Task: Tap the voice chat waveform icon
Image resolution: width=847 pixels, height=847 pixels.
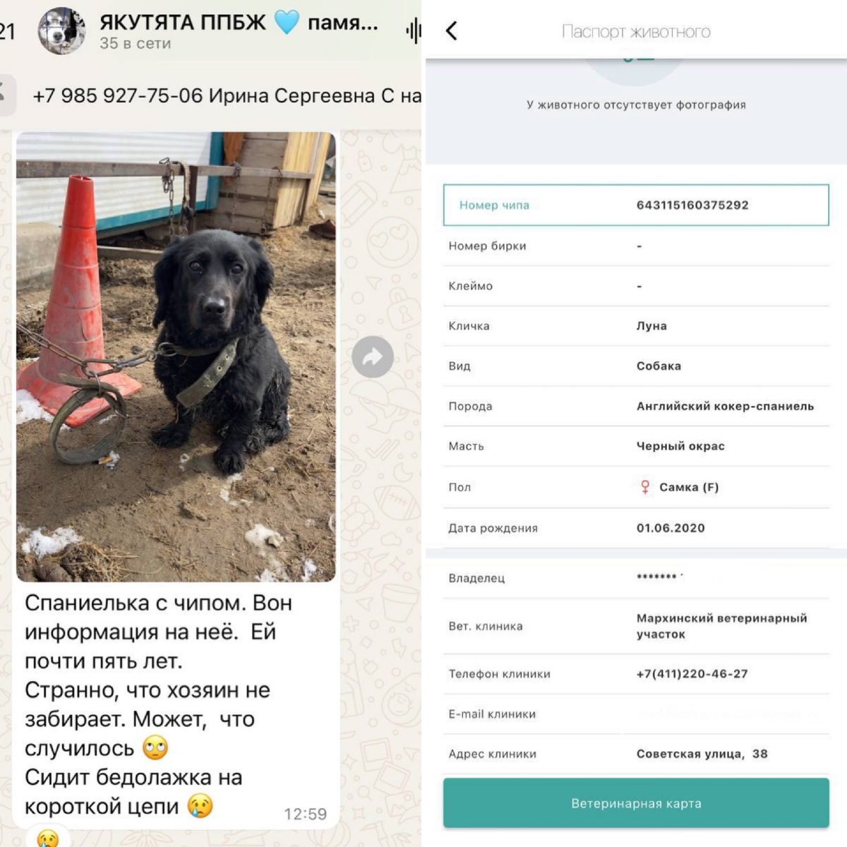Action: [414, 30]
